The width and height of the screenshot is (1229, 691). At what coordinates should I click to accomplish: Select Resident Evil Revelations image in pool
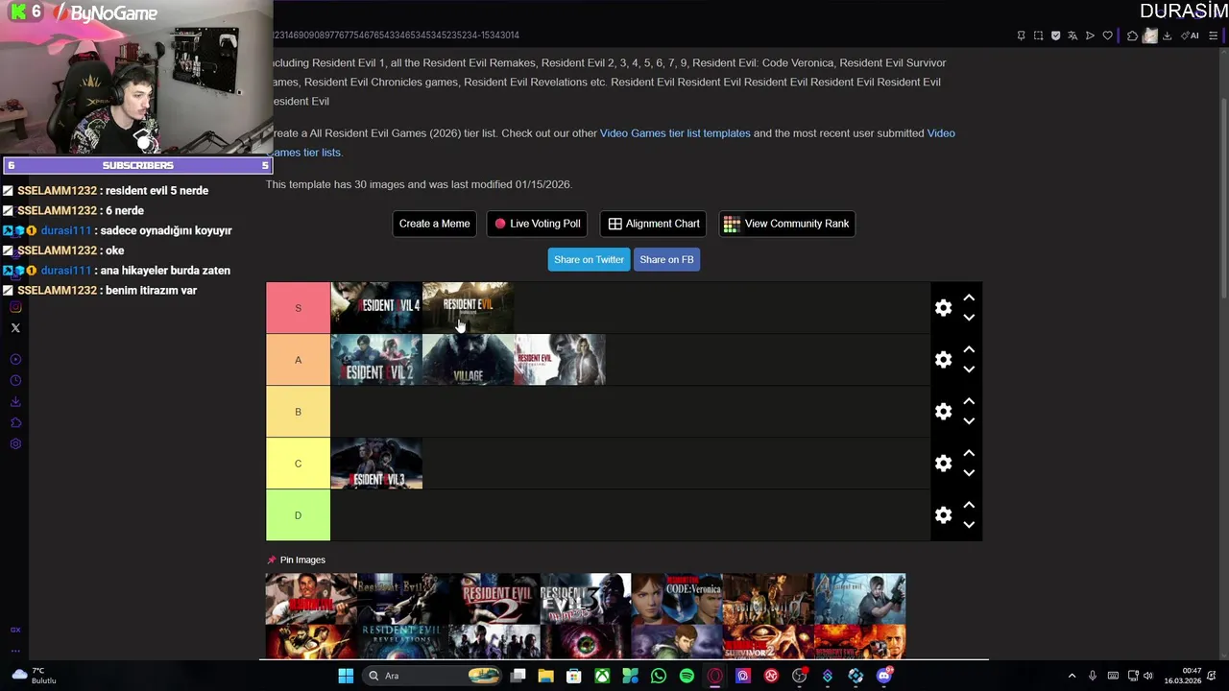pyautogui.click(x=402, y=641)
